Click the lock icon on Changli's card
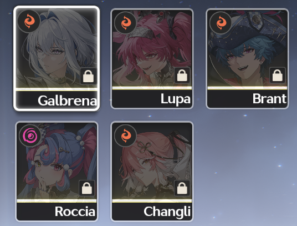 pos(182,188)
